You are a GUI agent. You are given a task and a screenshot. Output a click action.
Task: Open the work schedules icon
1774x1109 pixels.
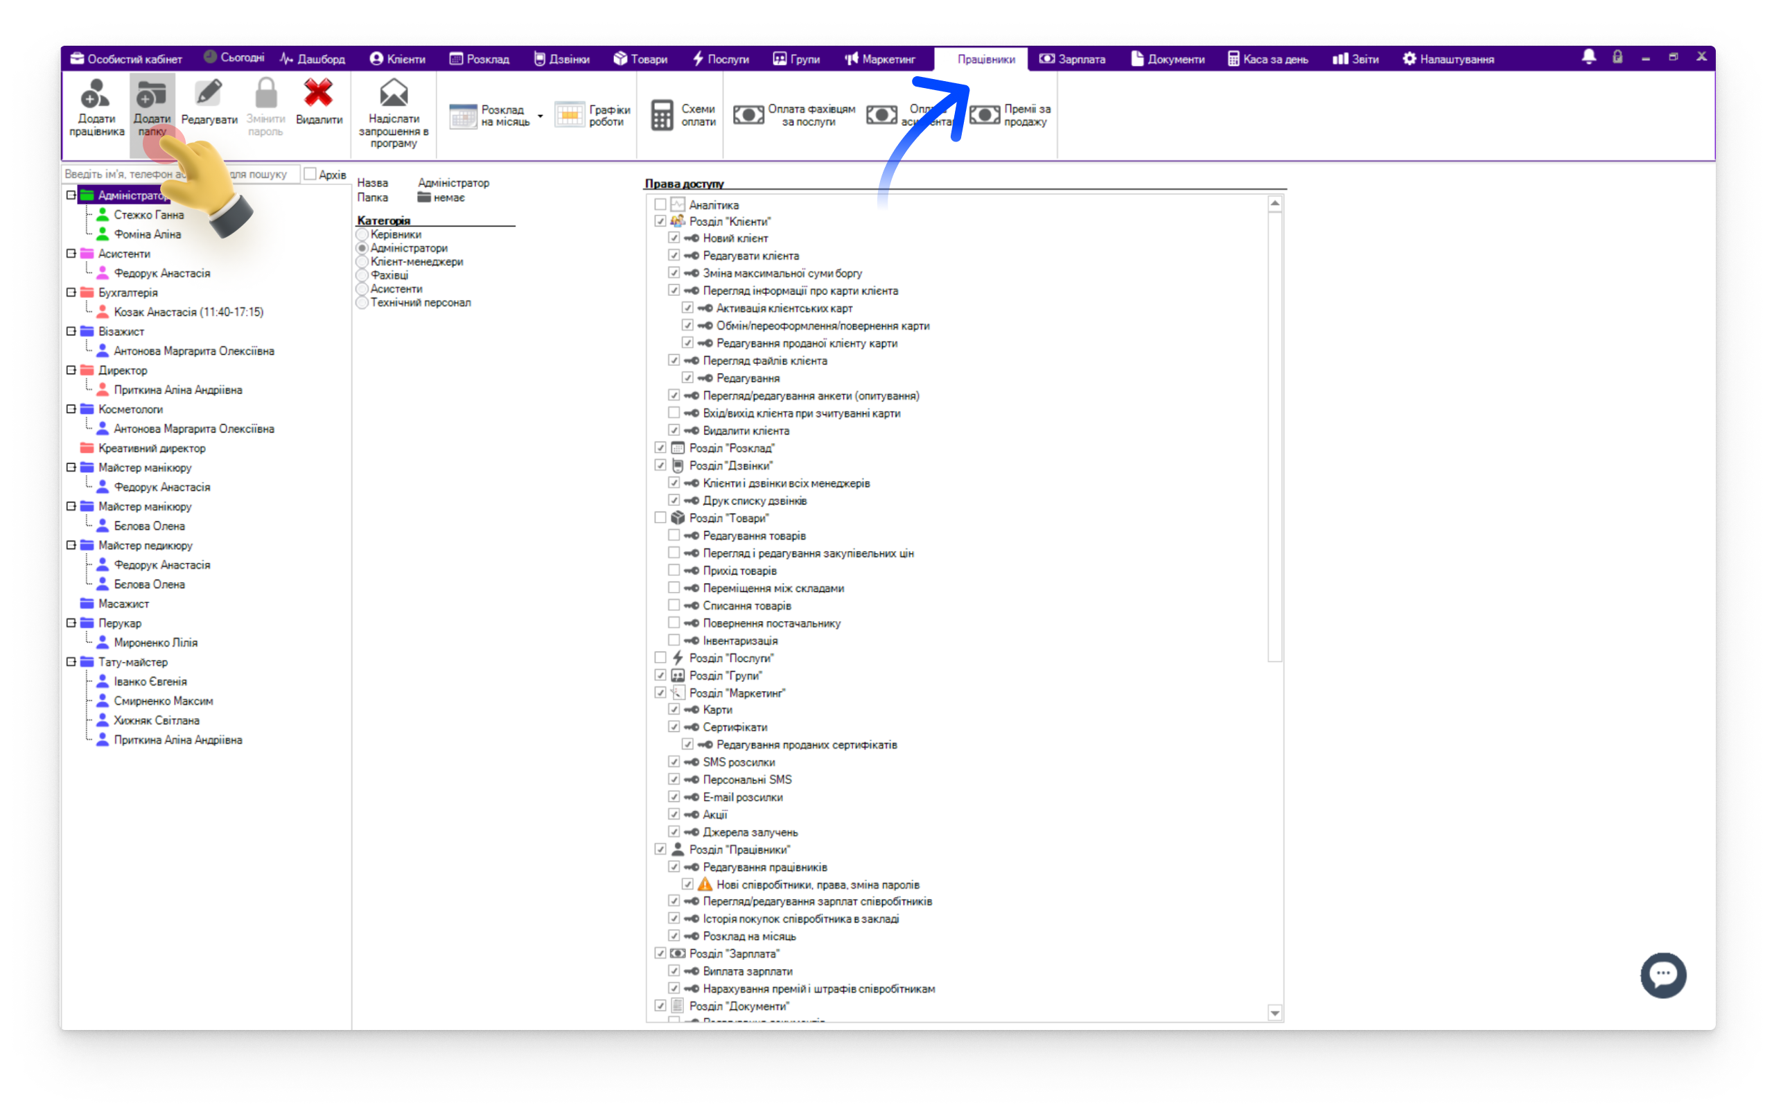tap(570, 115)
